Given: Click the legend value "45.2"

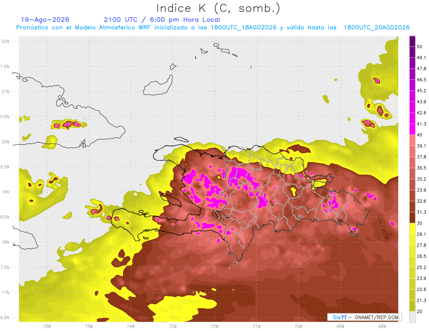Looking at the screenshot, I should point(421,91).
